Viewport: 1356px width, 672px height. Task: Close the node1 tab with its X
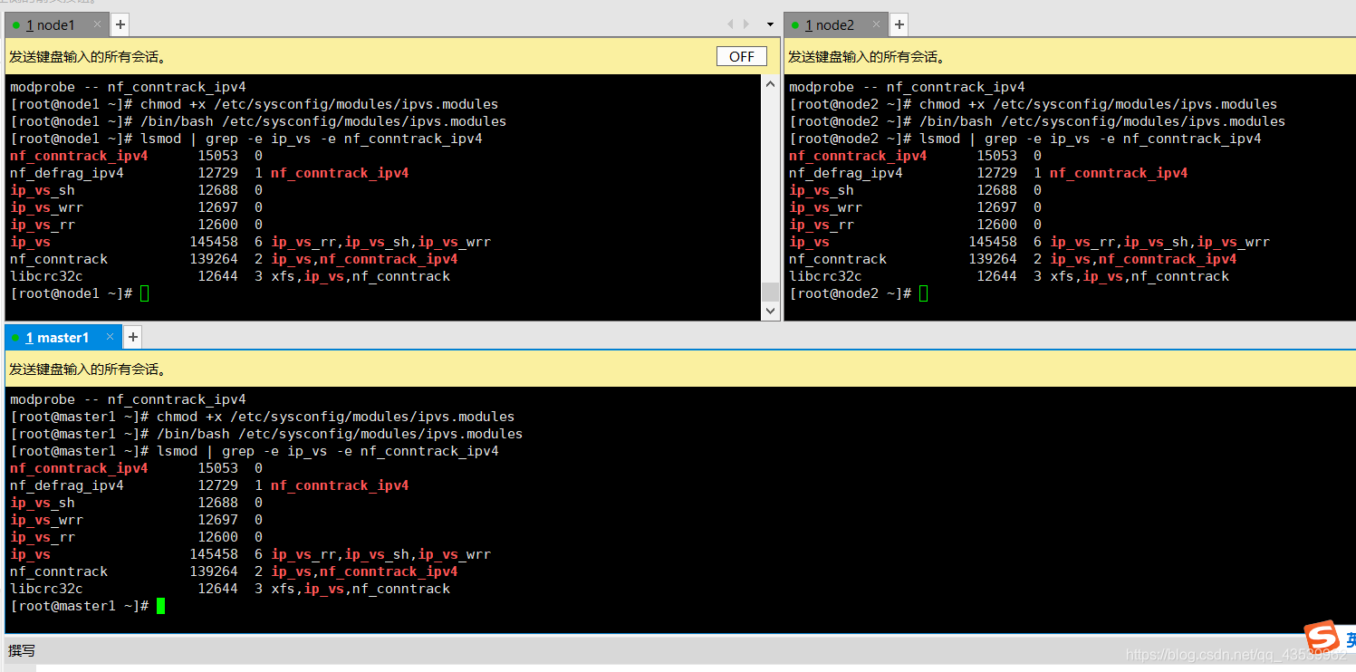(x=97, y=24)
